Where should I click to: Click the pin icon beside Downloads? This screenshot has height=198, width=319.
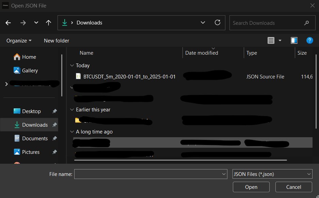click(x=54, y=125)
